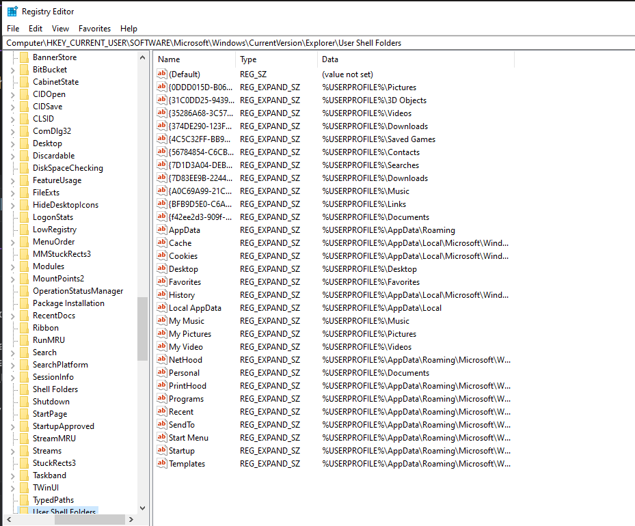Click the string icon of NetHood value
The image size is (635, 526).
click(162, 360)
